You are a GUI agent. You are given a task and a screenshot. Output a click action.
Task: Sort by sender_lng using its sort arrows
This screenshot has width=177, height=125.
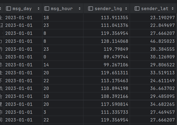pos(126,8)
